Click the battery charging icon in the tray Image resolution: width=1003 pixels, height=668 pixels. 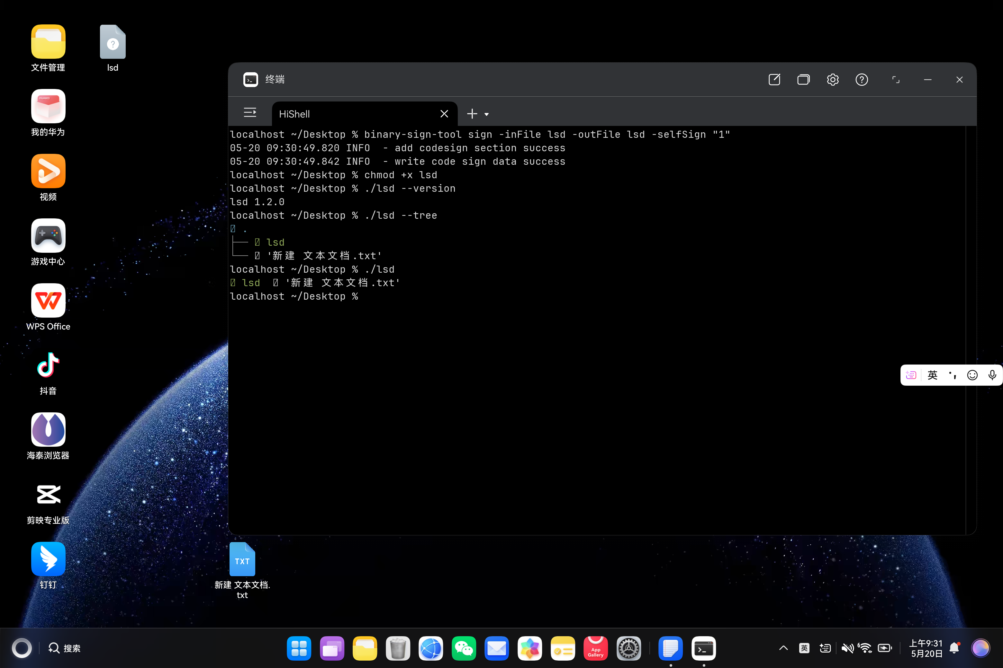[x=885, y=648]
